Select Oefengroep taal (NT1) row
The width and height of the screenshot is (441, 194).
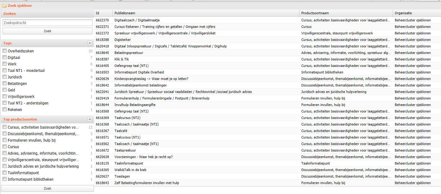pos(268,66)
